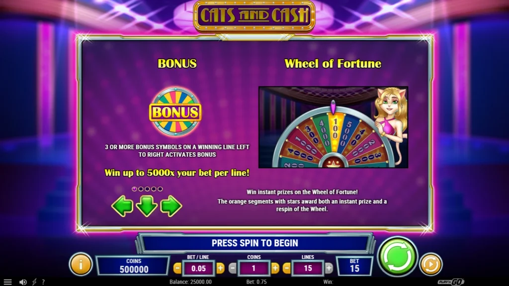Open help question mark icon
Viewport: 509px width, 286px height.
coord(43,282)
